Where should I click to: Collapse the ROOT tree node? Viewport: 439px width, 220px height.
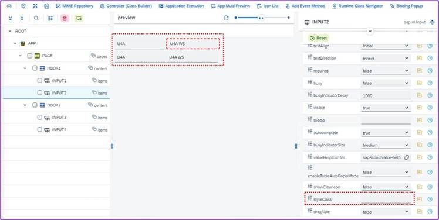click(x=10, y=31)
